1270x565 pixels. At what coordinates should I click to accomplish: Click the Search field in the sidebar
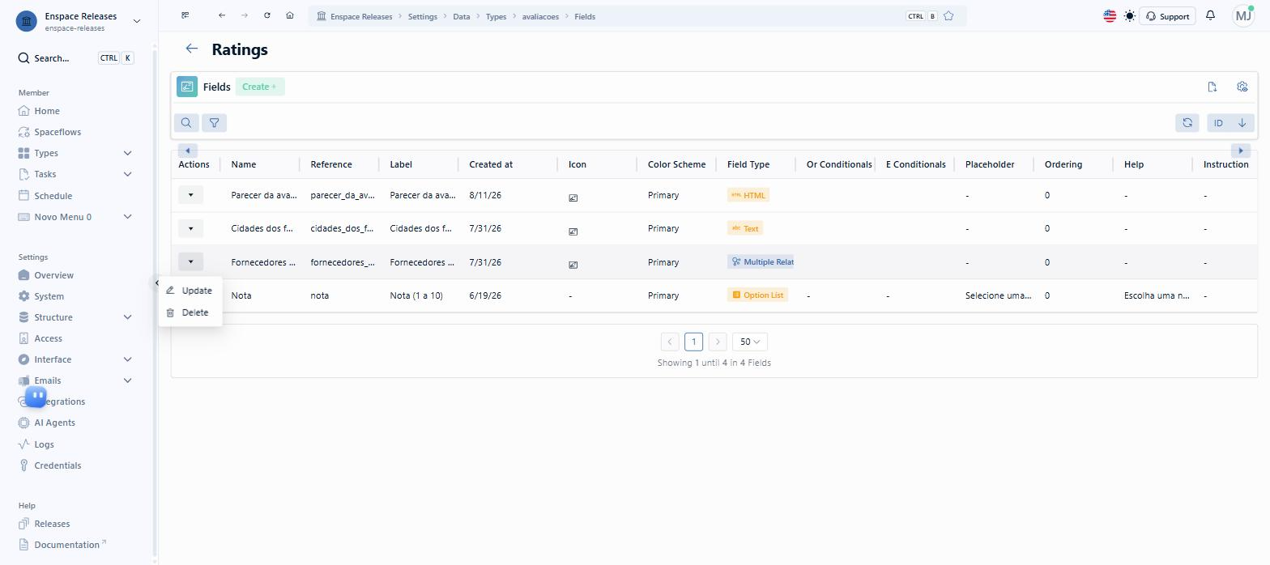[77, 58]
